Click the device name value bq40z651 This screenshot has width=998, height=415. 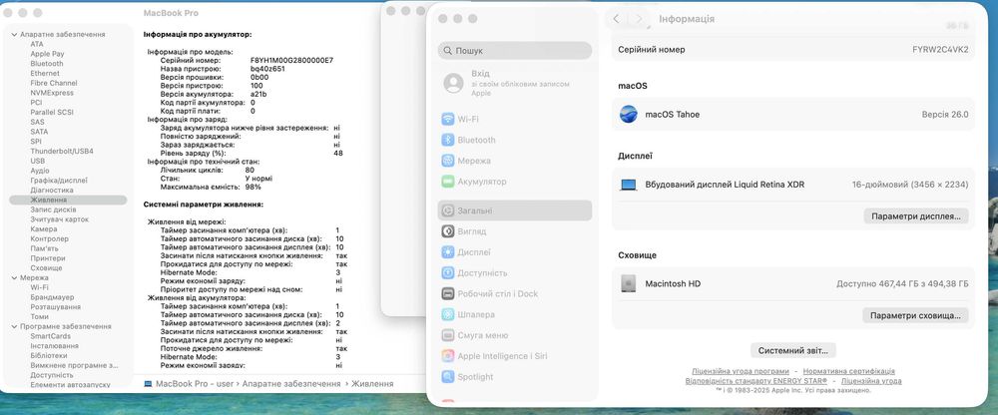click(267, 69)
